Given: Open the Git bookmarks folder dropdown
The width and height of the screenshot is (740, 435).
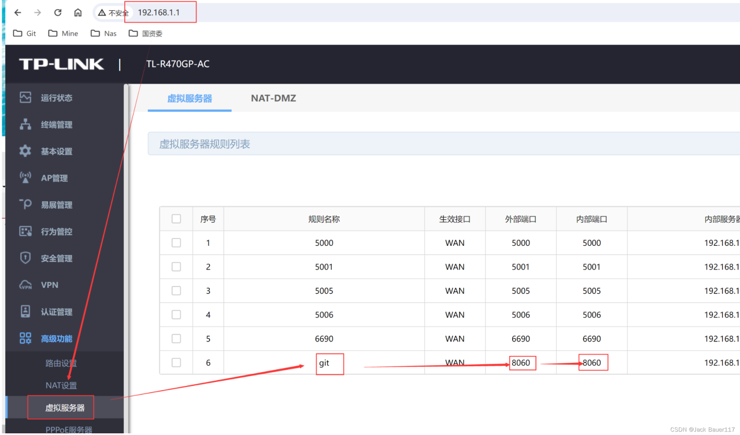Looking at the screenshot, I should coord(24,33).
